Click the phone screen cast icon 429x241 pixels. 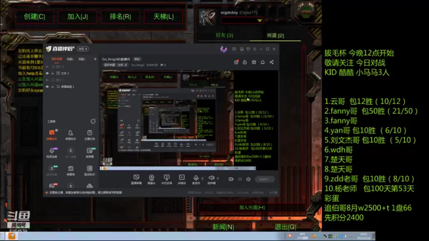coord(166,179)
